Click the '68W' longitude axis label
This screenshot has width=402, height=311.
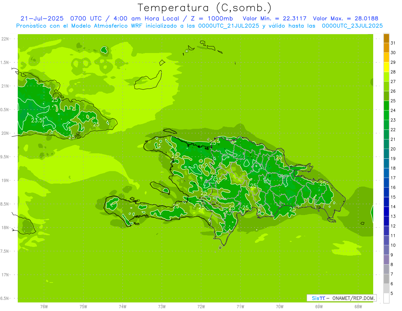[x=358, y=306]
